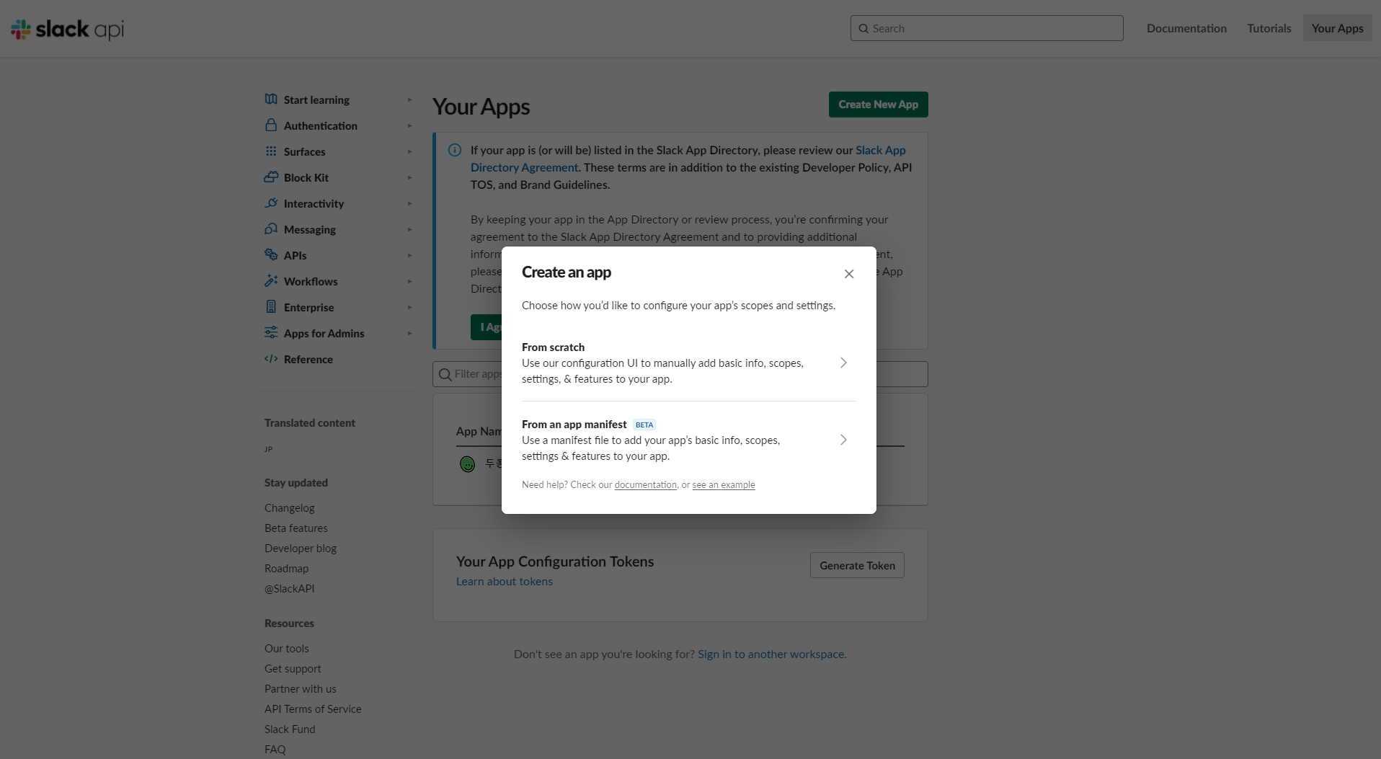The width and height of the screenshot is (1381, 759).
Task: Click the info icon in the agreement notice
Action: (x=455, y=150)
